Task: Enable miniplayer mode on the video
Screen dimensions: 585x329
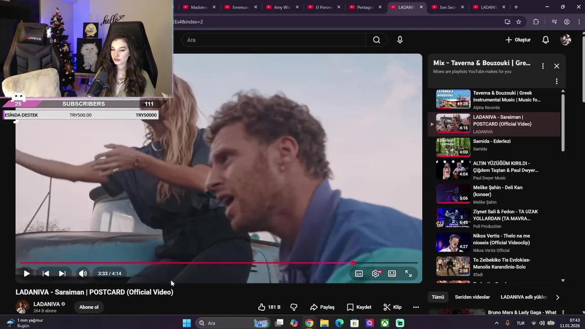Action: (392, 273)
